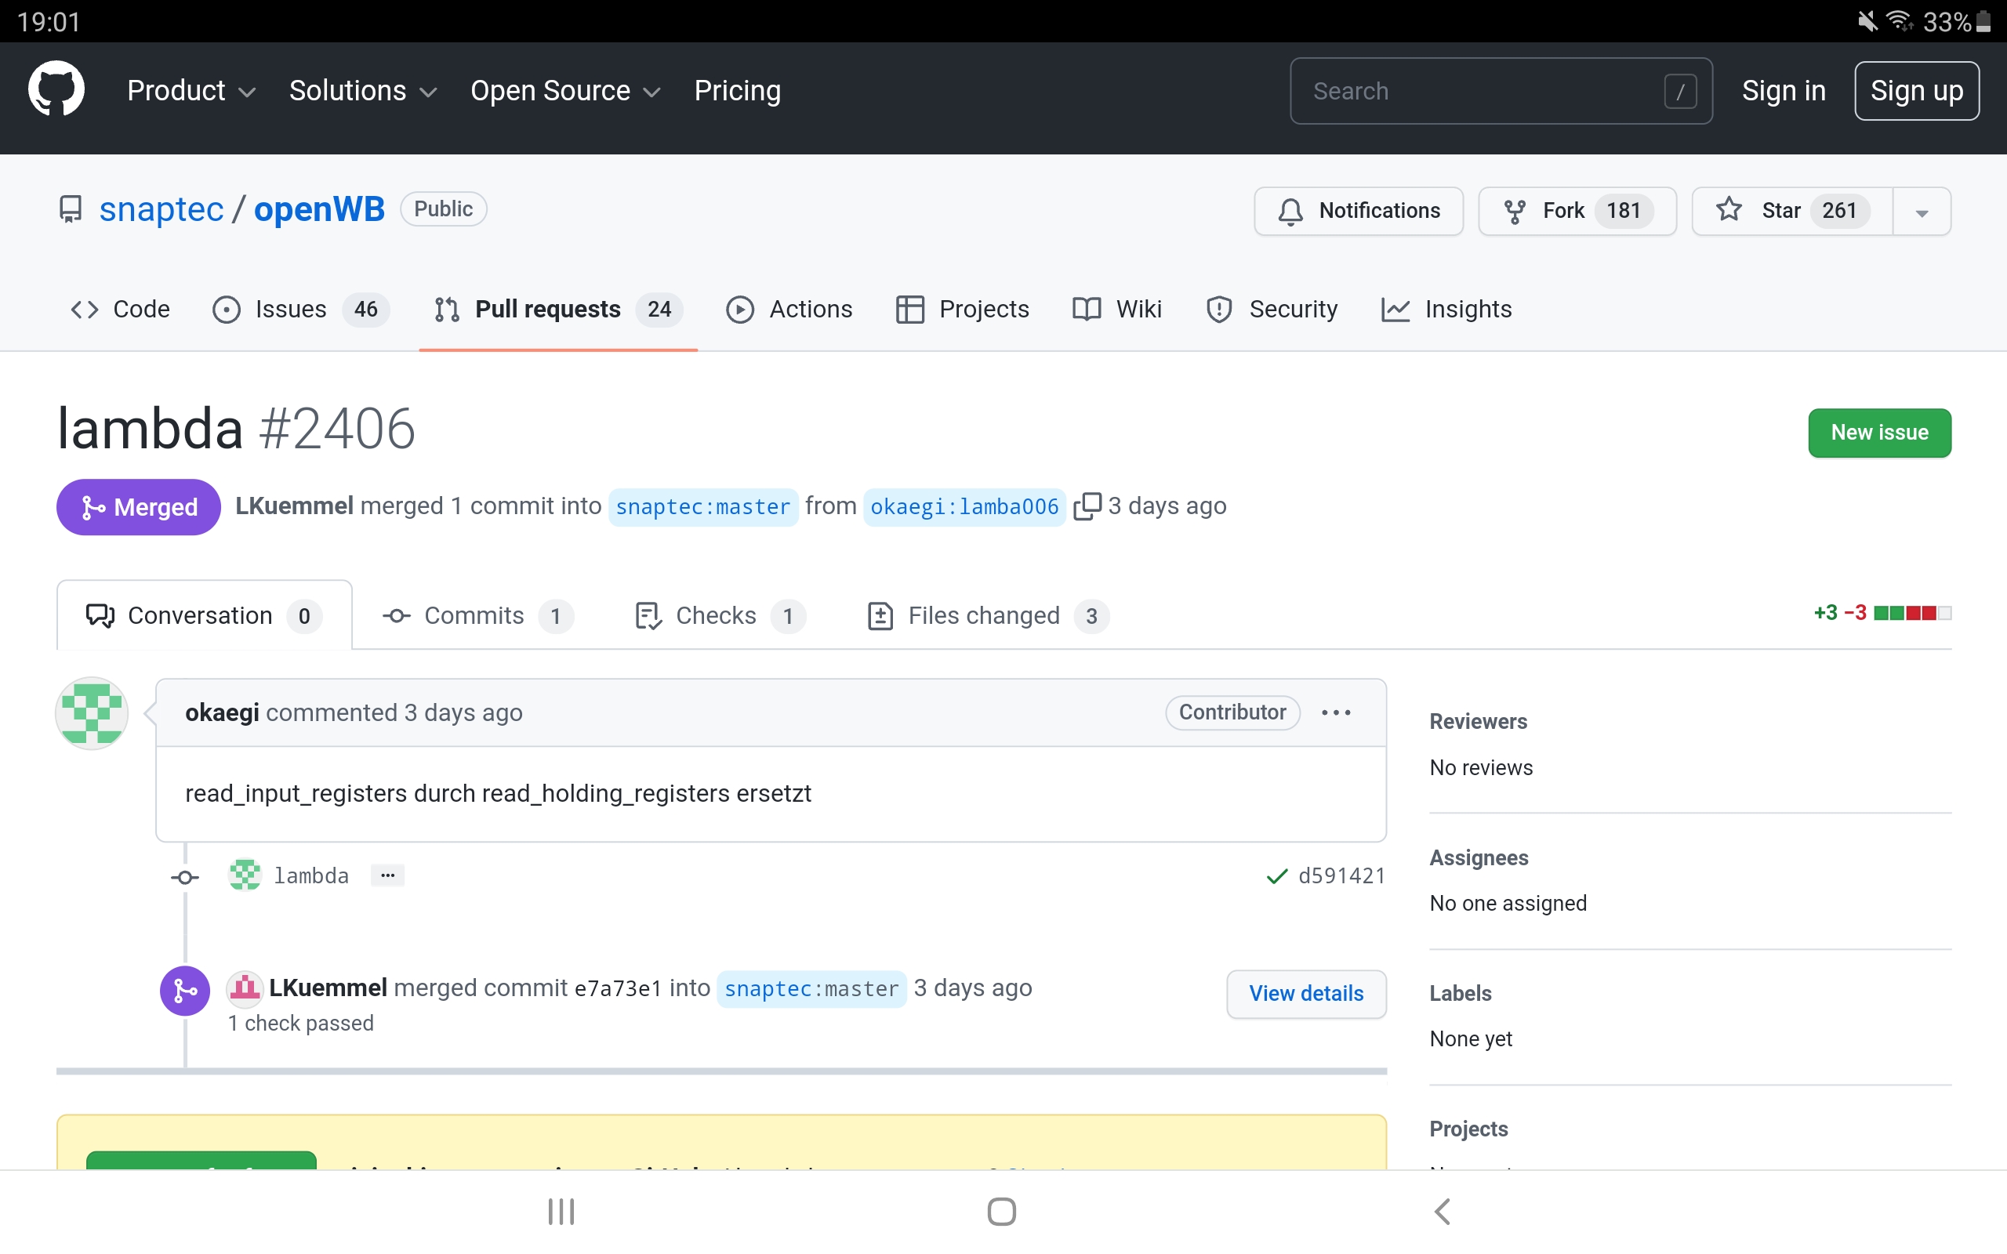
Task: Click LKuemmel's small avatar in merge event
Action: pos(245,988)
